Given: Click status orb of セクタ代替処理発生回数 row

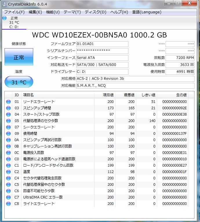Looking at the screenshot, I should [8, 178].
